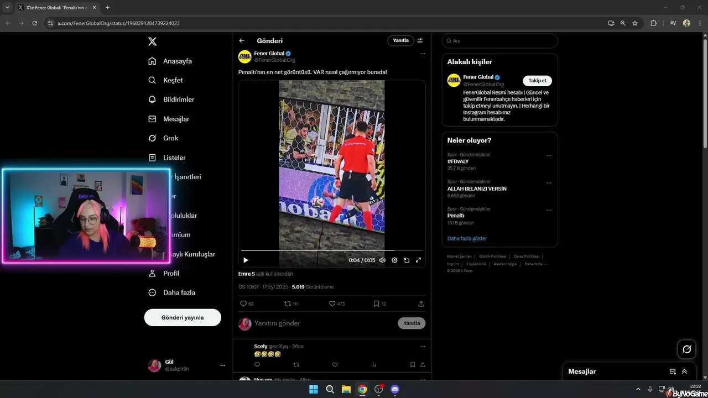The image size is (708, 398).
Task: Share Scely's comment
Action: coord(423,365)
